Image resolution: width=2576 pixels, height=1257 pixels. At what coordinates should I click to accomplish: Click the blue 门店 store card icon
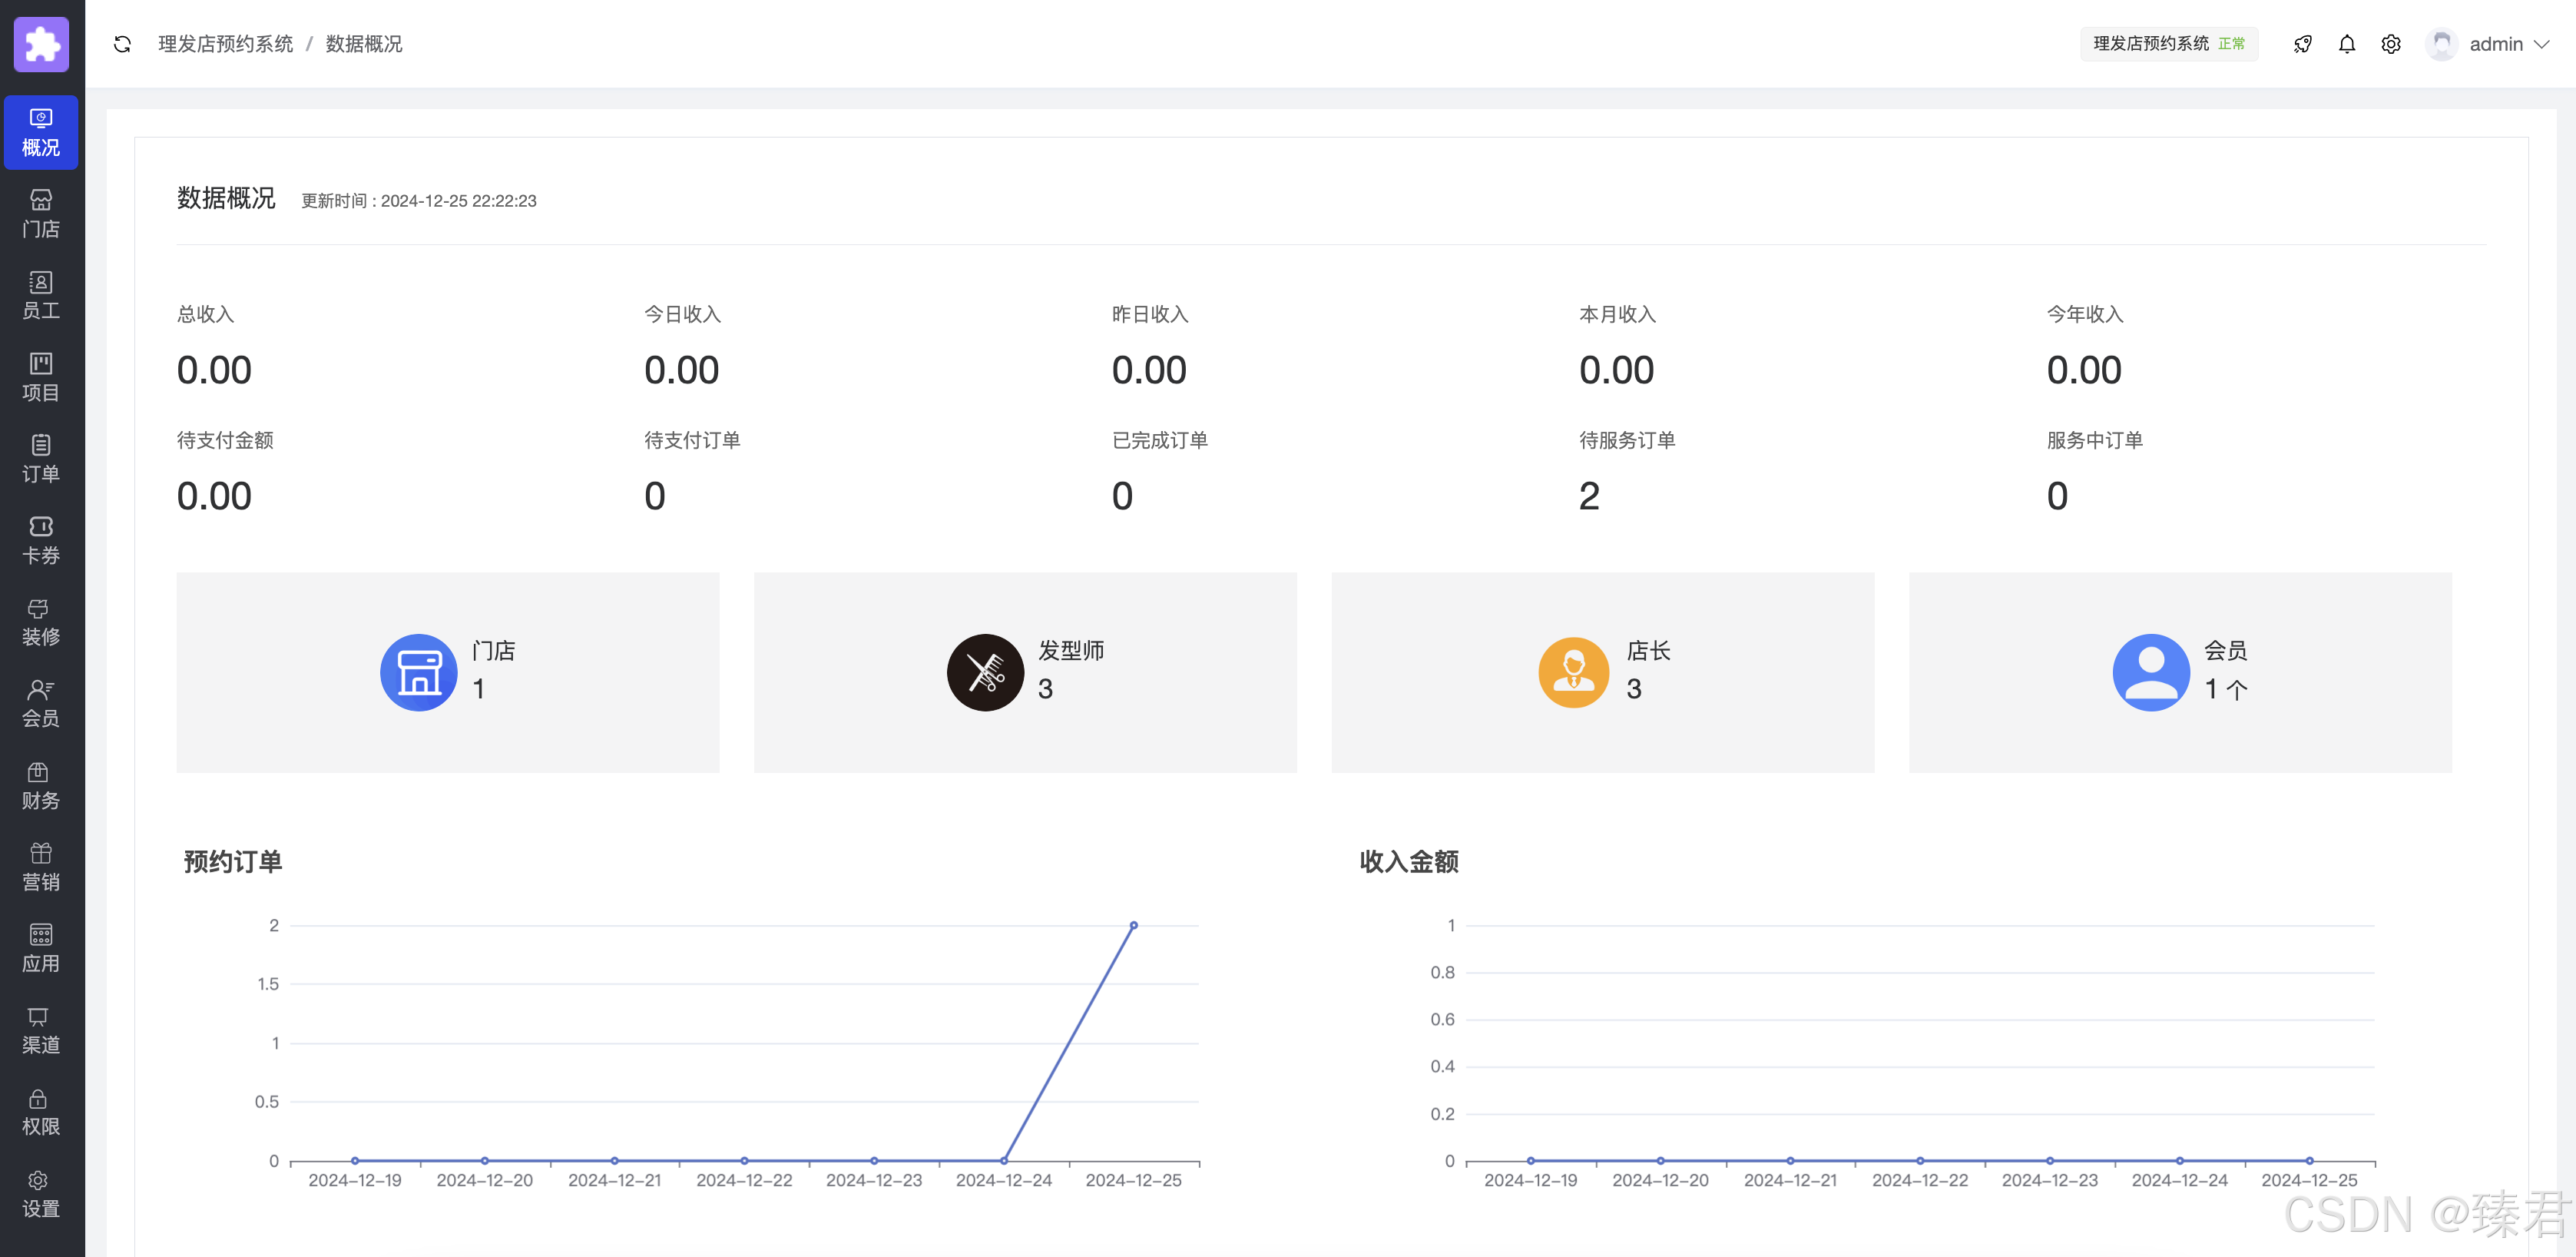(419, 672)
